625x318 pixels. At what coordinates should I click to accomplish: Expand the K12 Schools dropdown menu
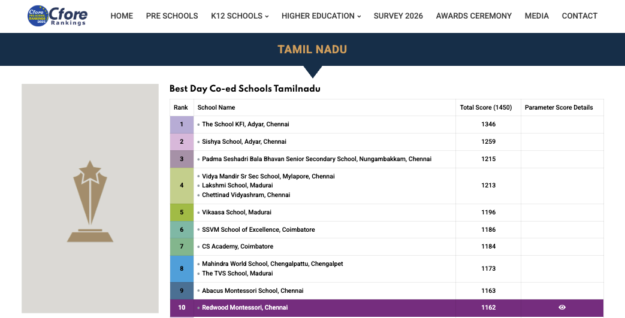(x=240, y=16)
